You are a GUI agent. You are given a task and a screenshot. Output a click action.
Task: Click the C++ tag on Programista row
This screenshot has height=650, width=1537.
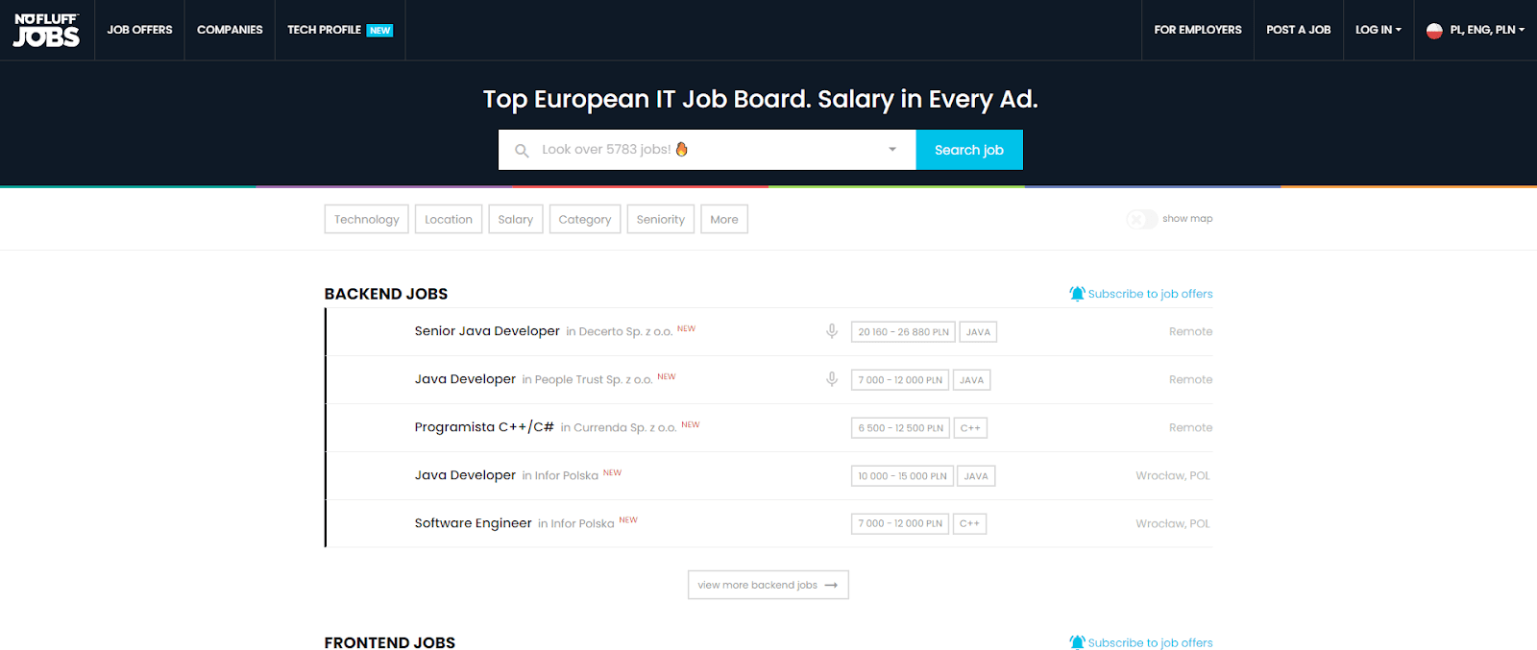pyautogui.click(x=970, y=428)
